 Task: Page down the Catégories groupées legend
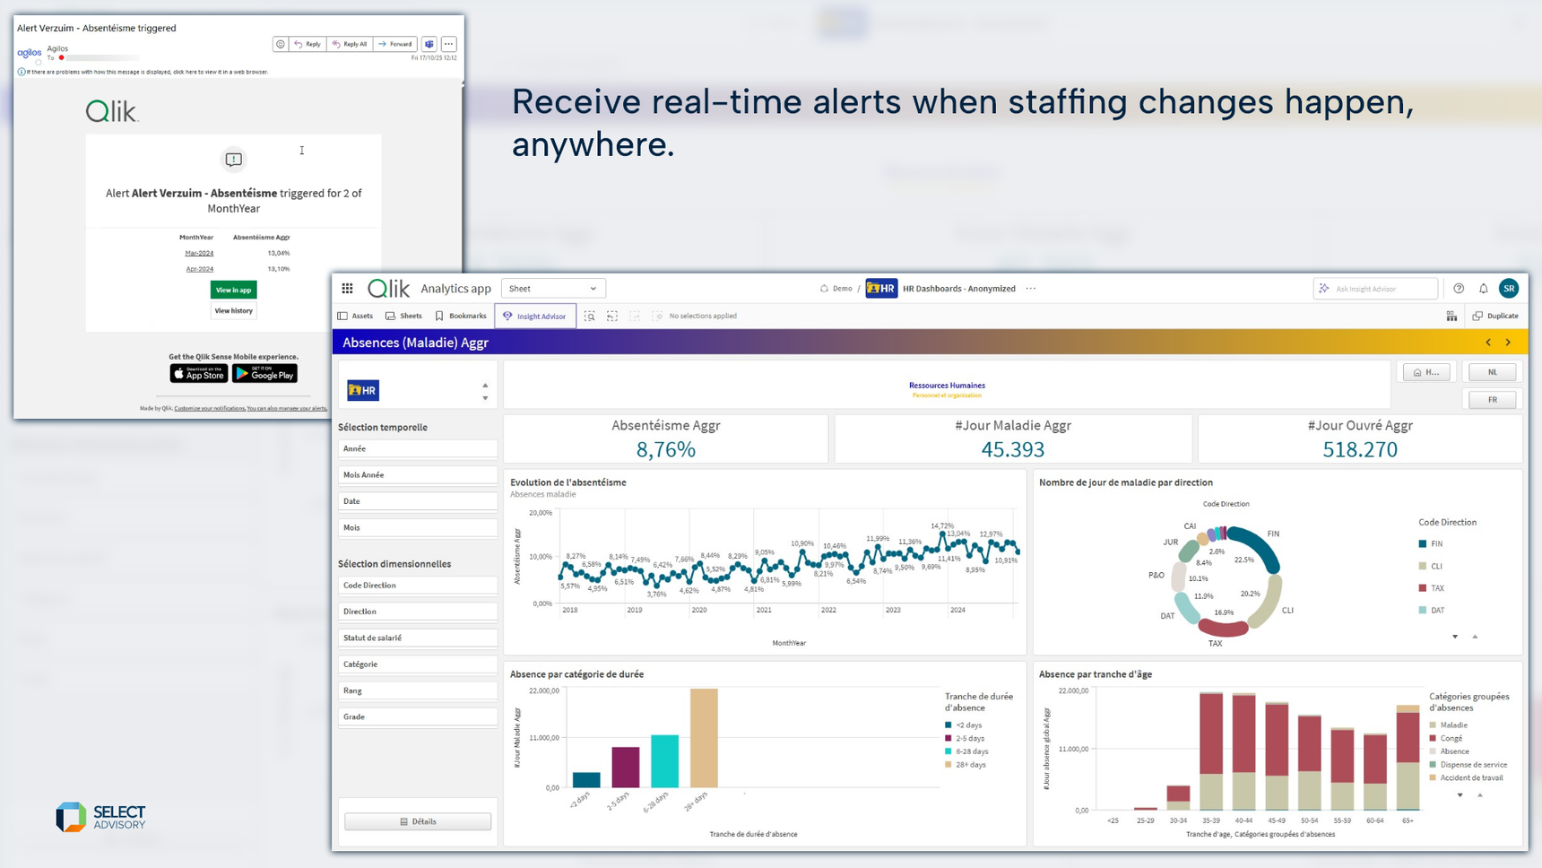[x=1460, y=795]
